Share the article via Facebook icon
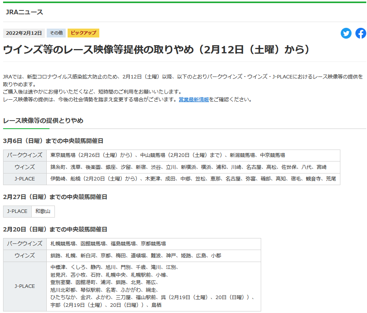The width and height of the screenshot is (367, 313). 361,33
